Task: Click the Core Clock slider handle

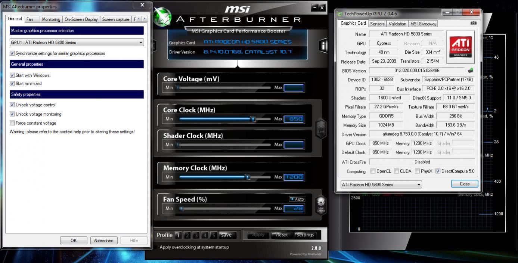Action: point(253,119)
